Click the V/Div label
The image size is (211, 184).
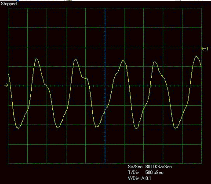click(133, 178)
